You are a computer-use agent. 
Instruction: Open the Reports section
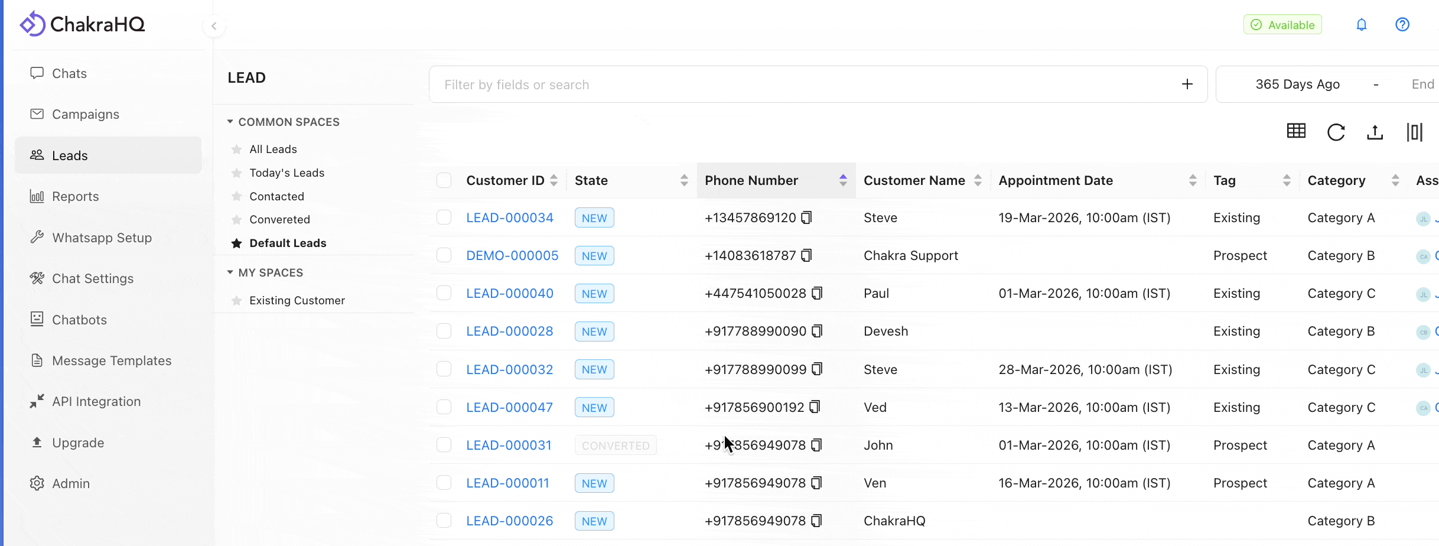pyautogui.click(x=75, y=196)
